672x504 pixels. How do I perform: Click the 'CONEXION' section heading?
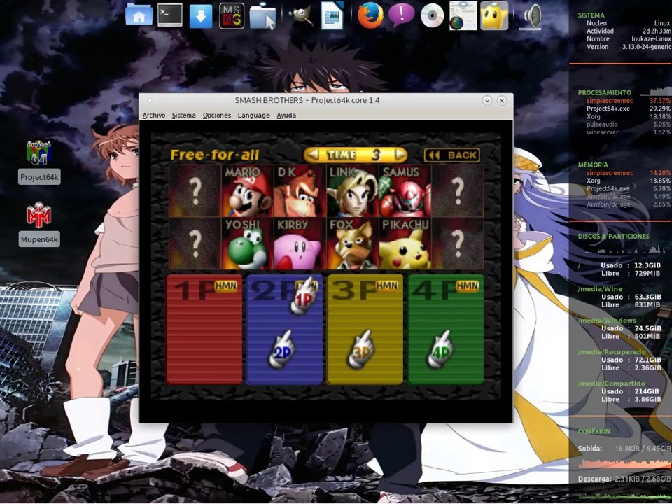tap(594, 432)
